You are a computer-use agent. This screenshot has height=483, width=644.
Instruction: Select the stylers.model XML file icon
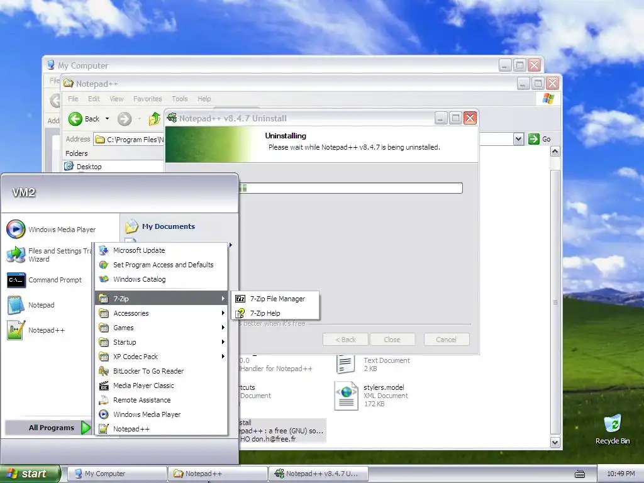pos(346,396)
